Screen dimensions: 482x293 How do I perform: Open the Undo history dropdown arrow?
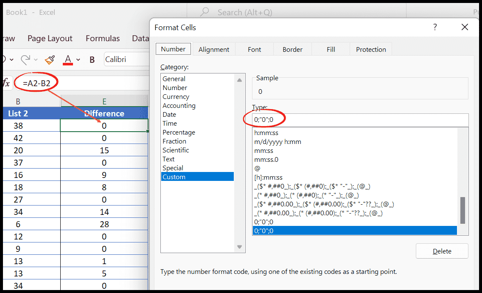tap(11, 60)
